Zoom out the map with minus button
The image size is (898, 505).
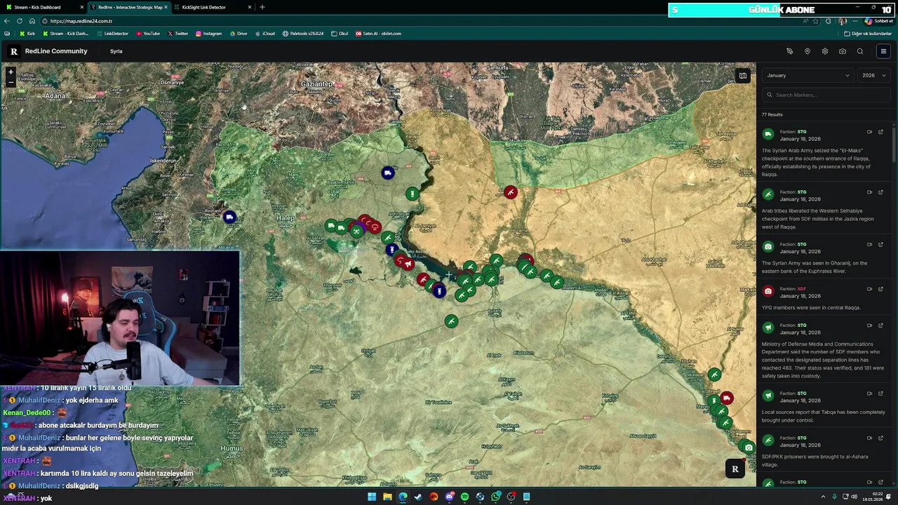[x=11, y=82]
